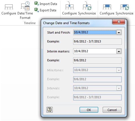Click the Start and Finish example text box
135x121 pixels.
click(x=97, y=42)
